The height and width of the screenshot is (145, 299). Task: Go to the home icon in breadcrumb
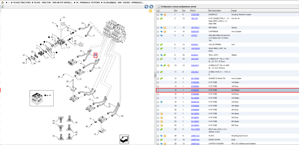[x=2, y=3]
